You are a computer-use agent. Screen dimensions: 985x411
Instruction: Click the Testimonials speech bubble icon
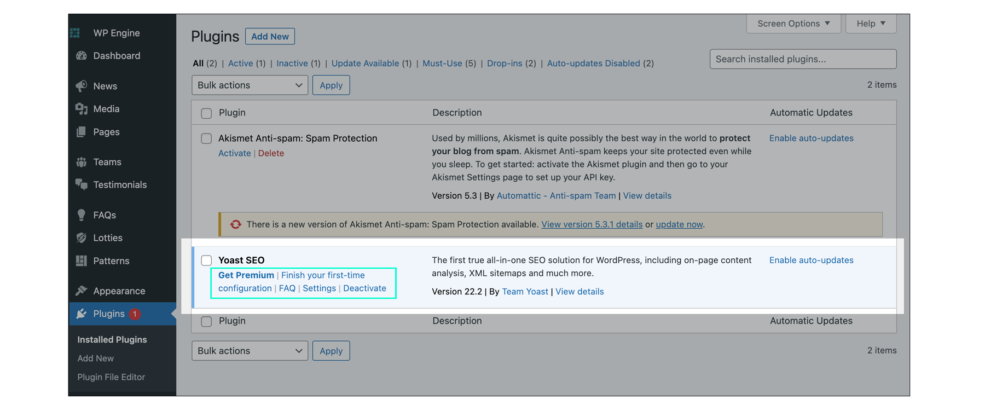[x=82, y=184]
